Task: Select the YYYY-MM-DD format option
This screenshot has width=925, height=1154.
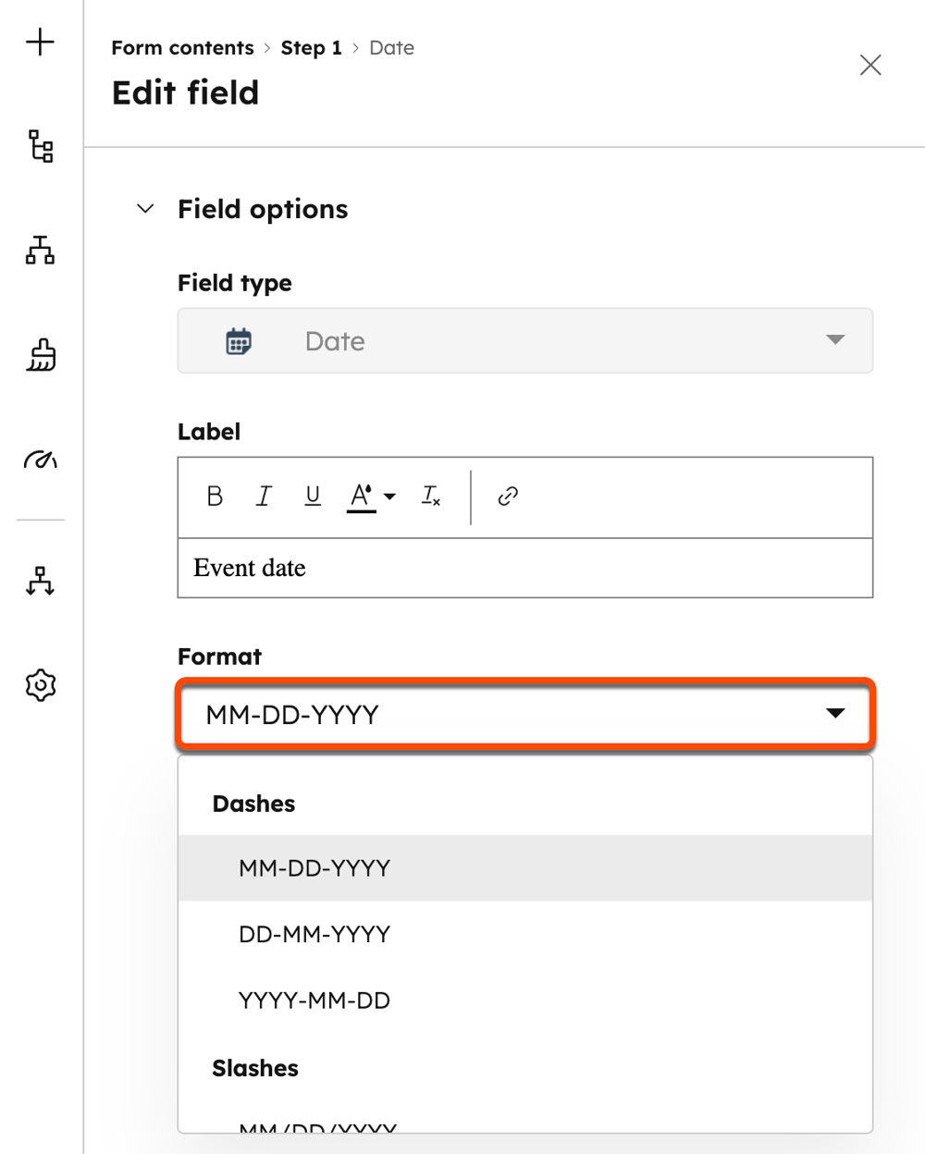Action: (314, 1000)
